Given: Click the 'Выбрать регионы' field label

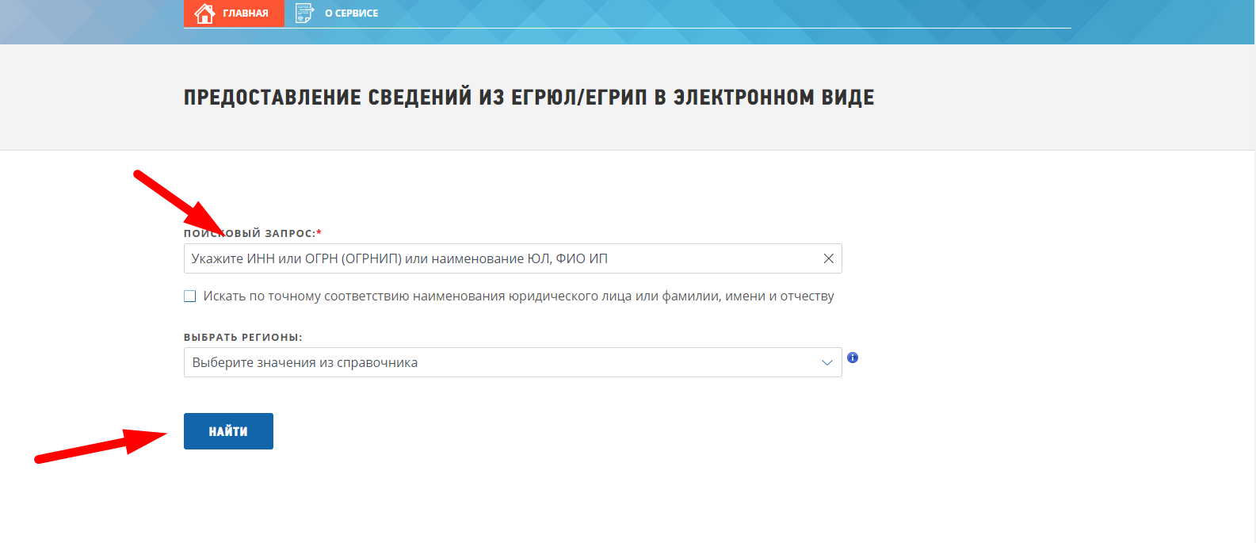Looking at the screenshot, I should pos(242,337).
